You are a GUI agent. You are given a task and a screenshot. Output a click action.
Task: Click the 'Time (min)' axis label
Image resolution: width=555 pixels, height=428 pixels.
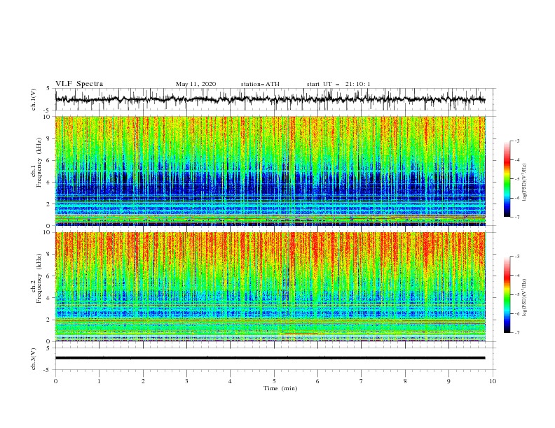(x=280, y=388)
